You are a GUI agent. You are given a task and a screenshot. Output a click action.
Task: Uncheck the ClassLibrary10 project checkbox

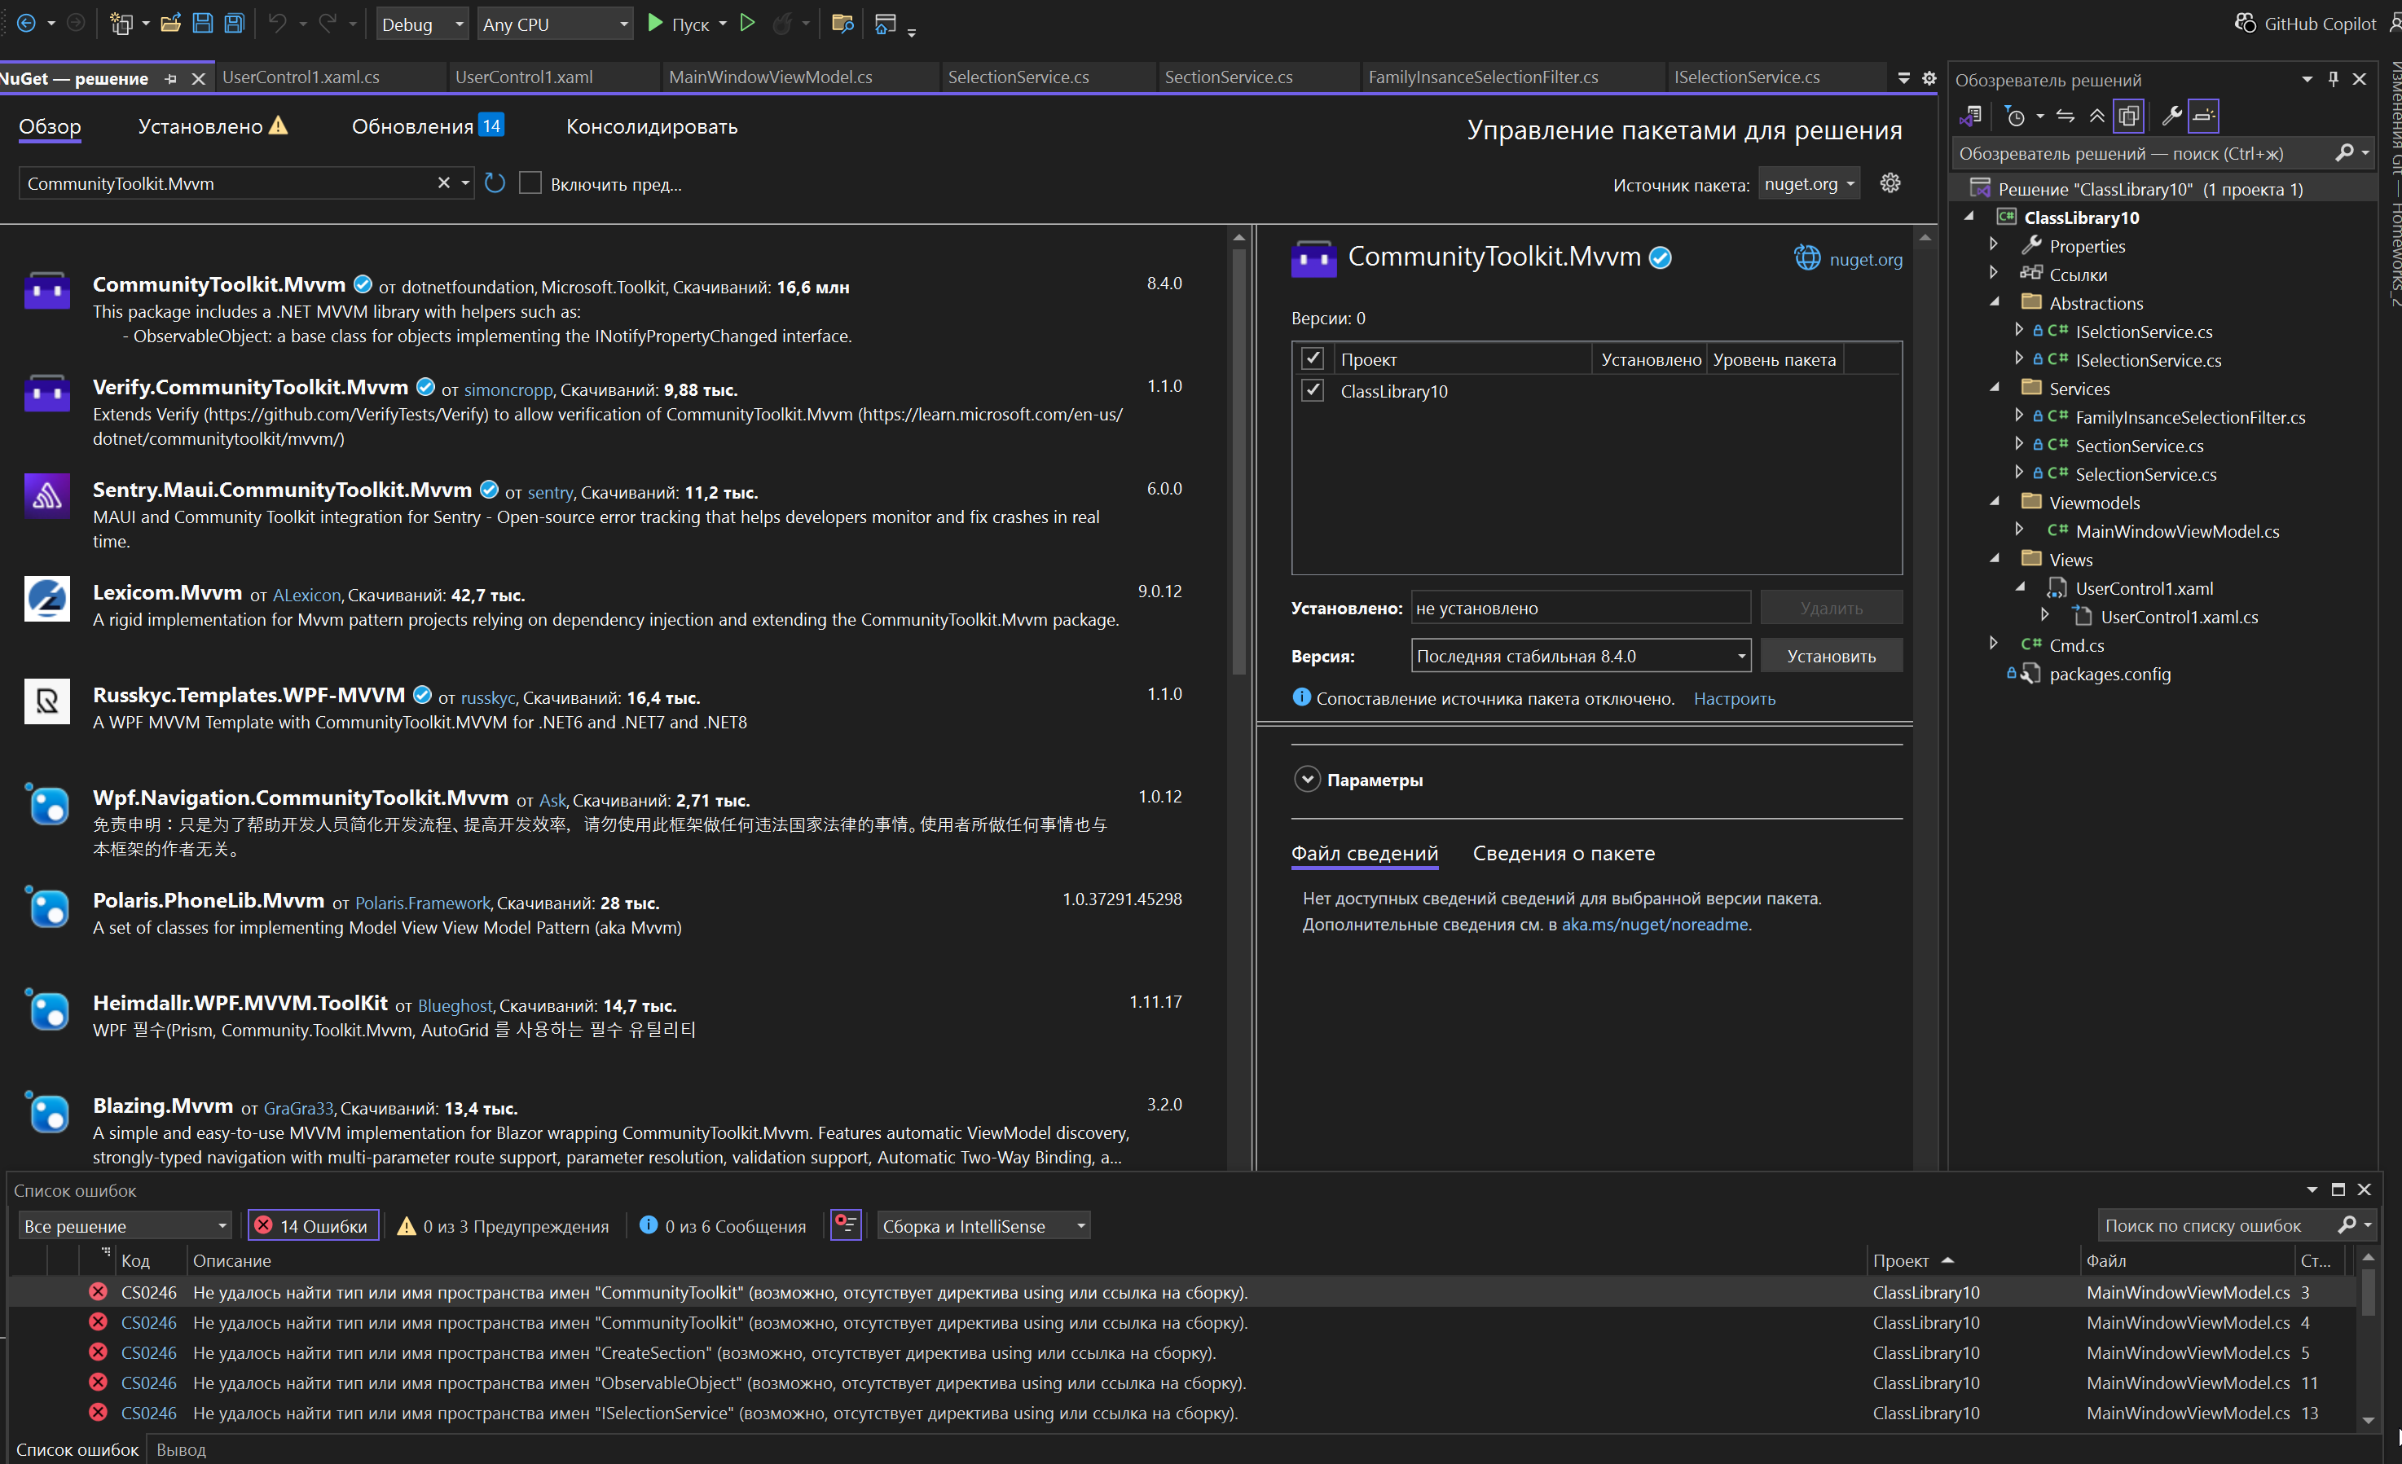point(1312,391)
